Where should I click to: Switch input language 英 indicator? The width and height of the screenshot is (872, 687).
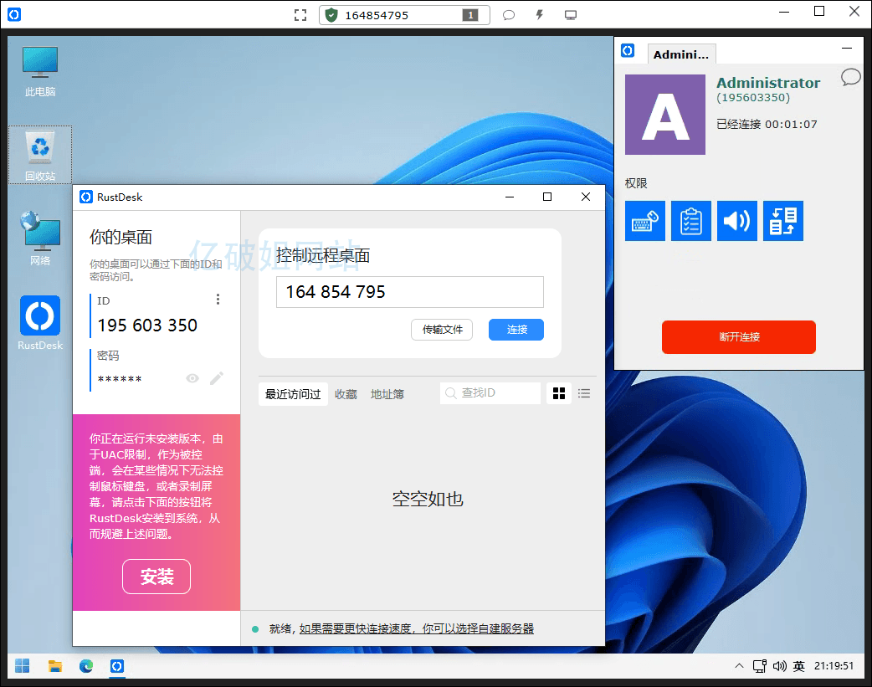(x=799, y=666)
